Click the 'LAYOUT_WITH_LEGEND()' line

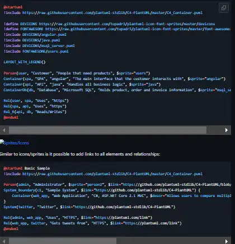(x=25, y=62)
